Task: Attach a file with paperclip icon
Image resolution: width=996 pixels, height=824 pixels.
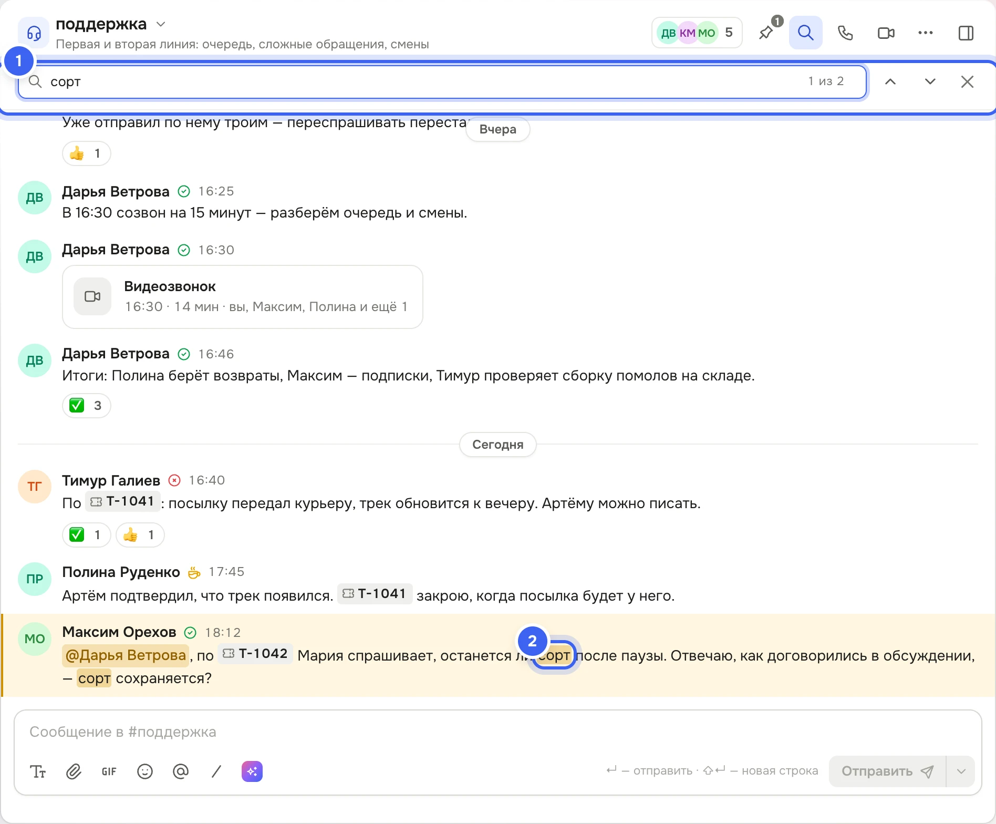Action: [74, 771]
